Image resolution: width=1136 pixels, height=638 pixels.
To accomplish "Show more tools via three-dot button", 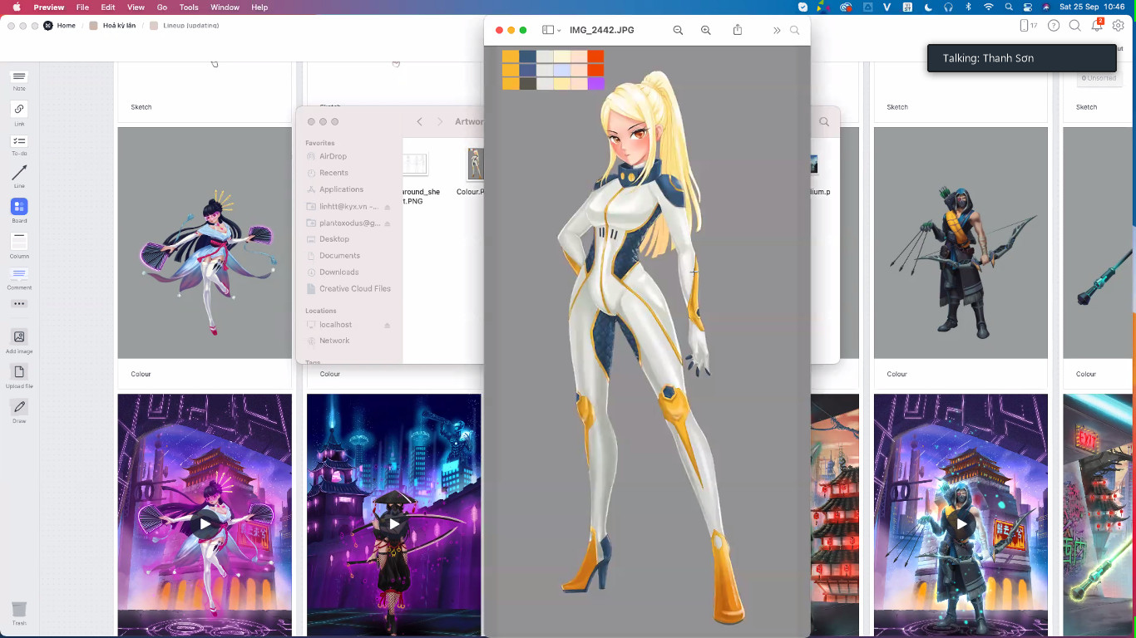I will [x=19, y=304].
